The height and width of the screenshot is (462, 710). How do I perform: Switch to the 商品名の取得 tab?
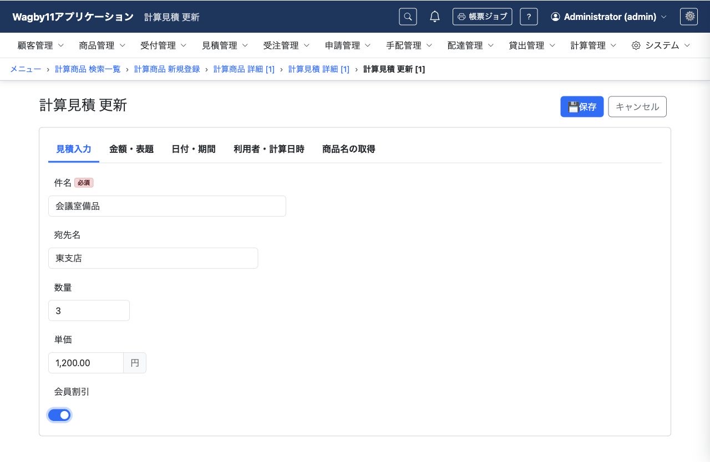(349, 149)
